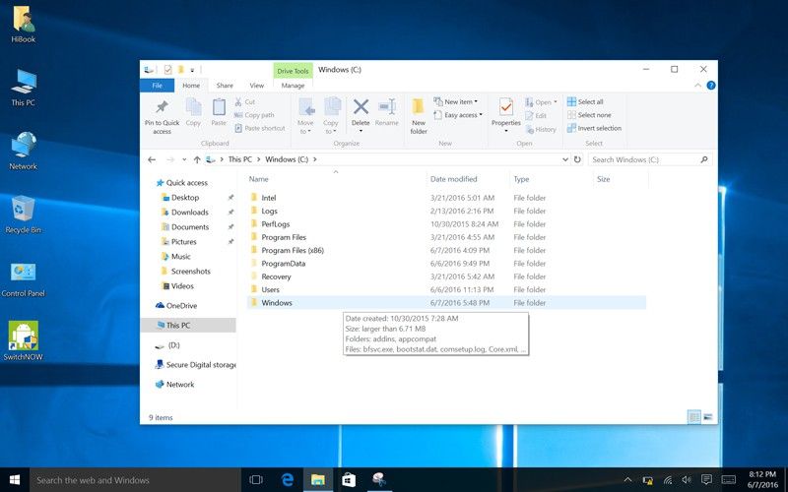Open the SwitchNOW desktop icon
788x492 pixels.
23,341
